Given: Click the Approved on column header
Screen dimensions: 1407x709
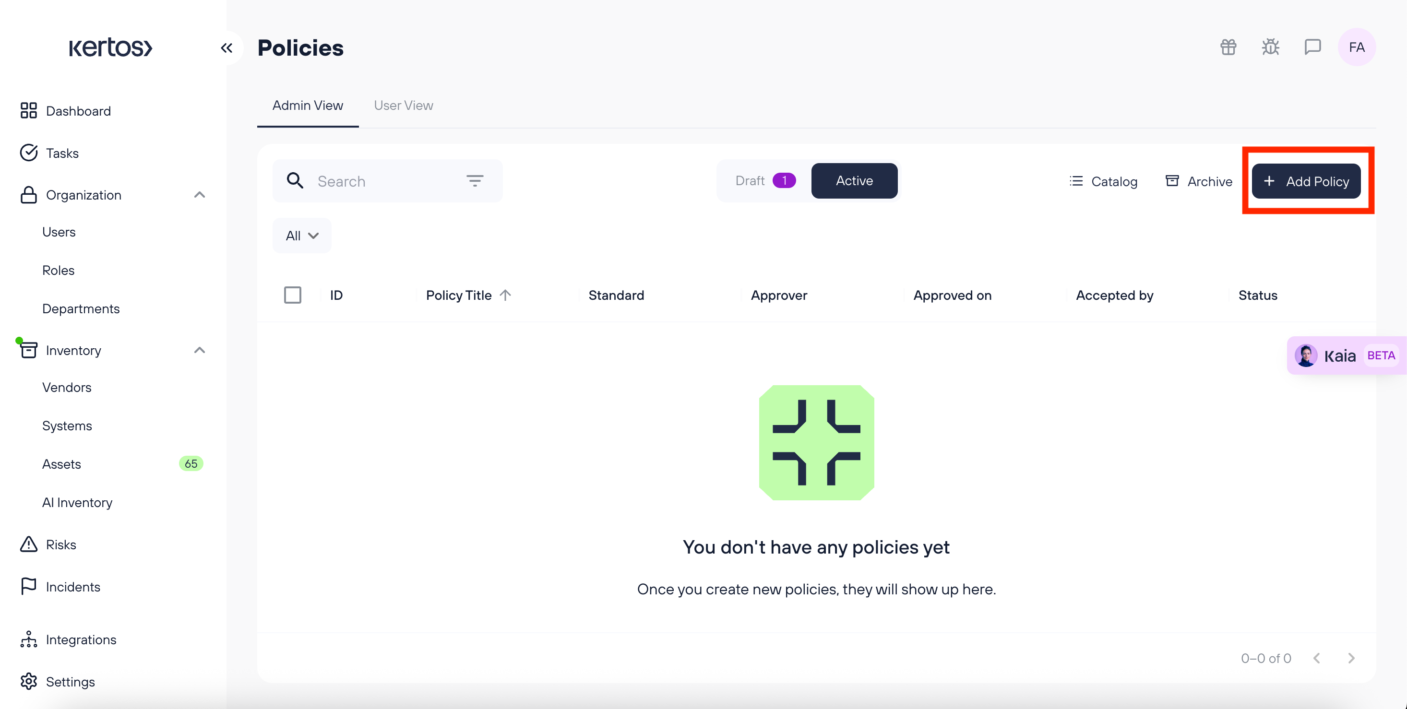Looking at the screenshot, I should [x=953, y=295].
